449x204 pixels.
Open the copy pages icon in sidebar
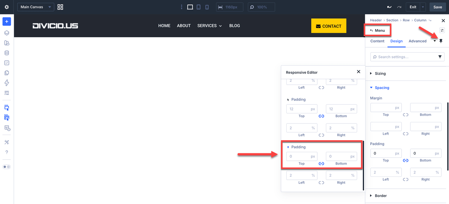pyautogui.click(x=7, y=73)
